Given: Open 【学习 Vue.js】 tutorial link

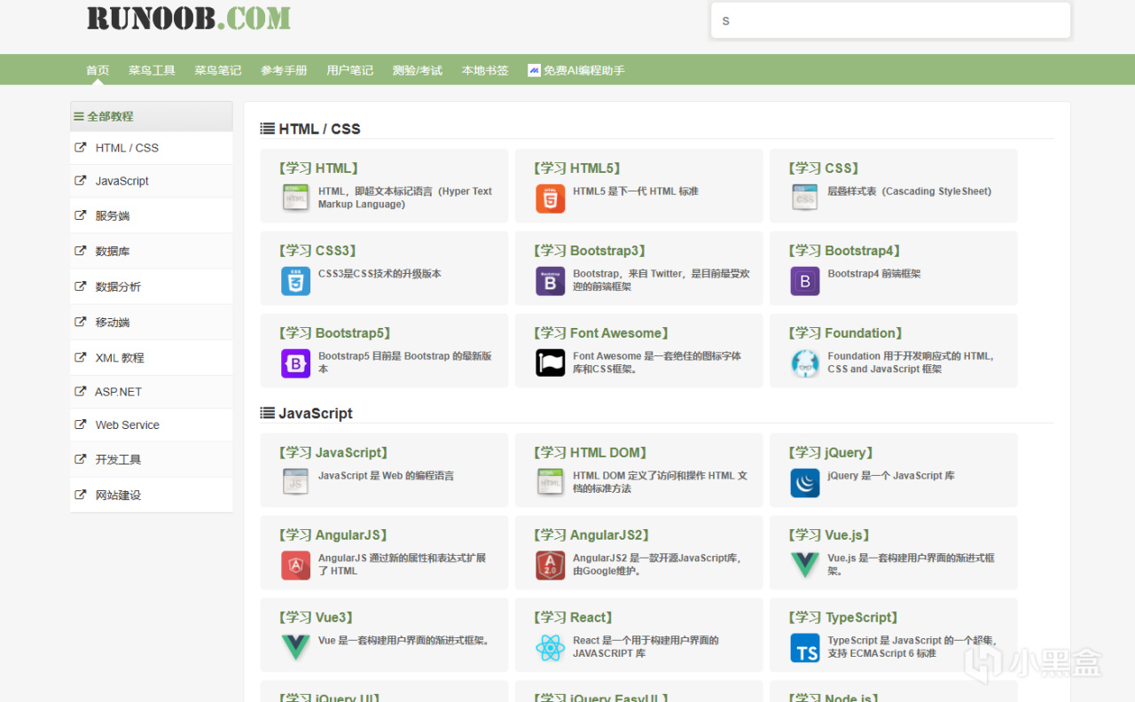Looking at the screenshot, I should pyautogui.click(x=830, y=535).
